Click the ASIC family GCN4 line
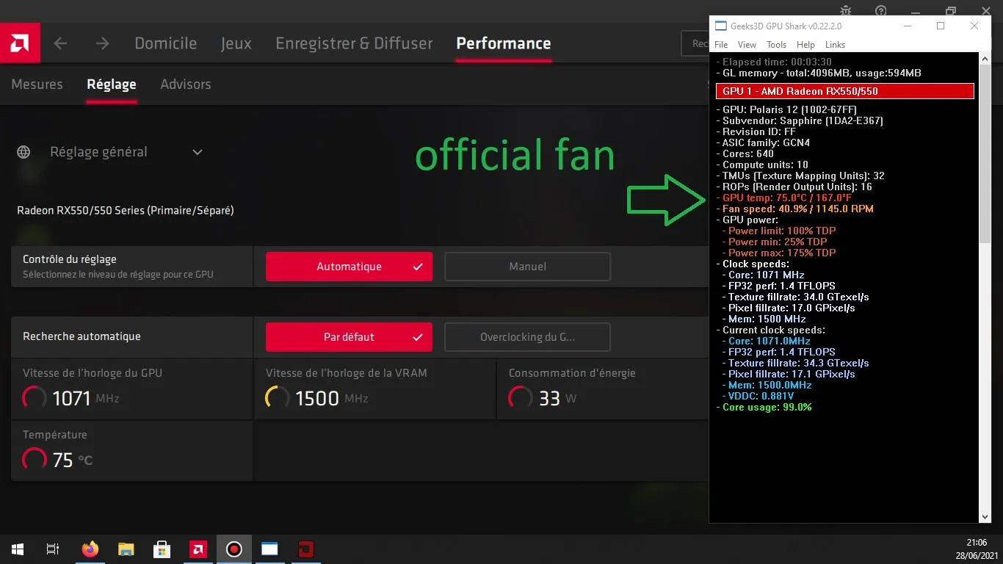The image size is (1003, 564). click(763, 142)
